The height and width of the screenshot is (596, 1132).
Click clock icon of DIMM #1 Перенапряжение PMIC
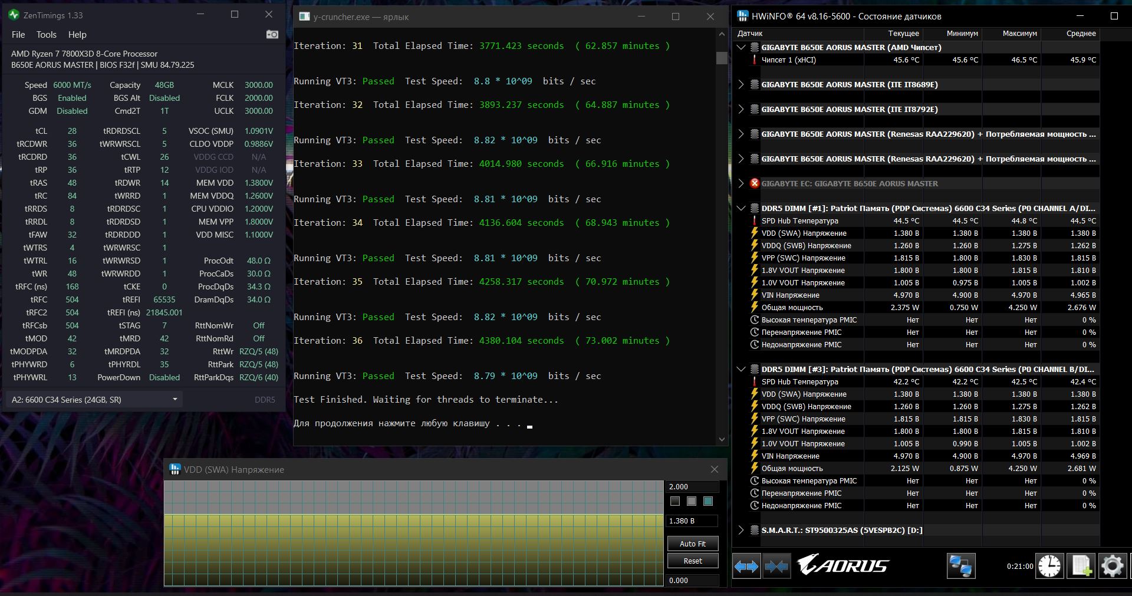pos(754,332)
